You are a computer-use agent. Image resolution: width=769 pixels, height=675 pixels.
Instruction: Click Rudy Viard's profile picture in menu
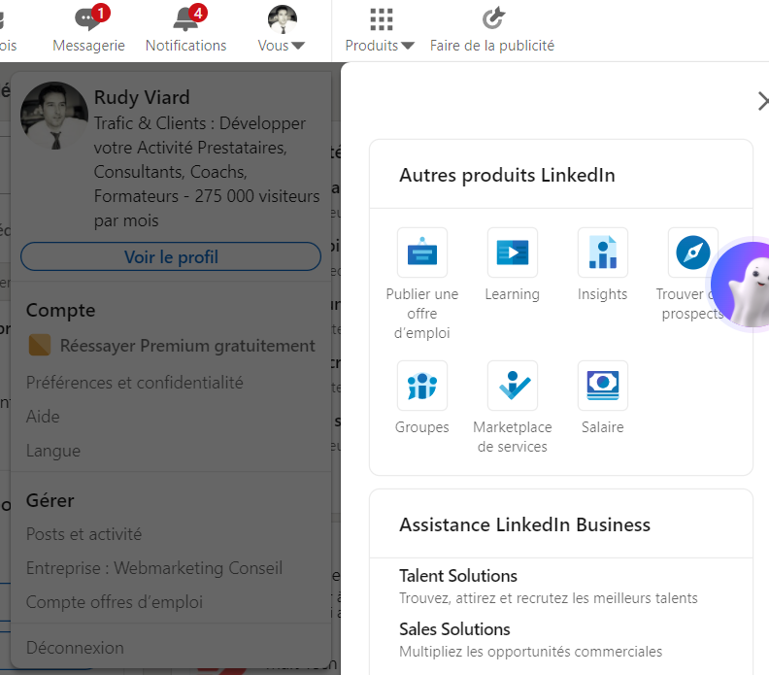click(x=54, y=116)
